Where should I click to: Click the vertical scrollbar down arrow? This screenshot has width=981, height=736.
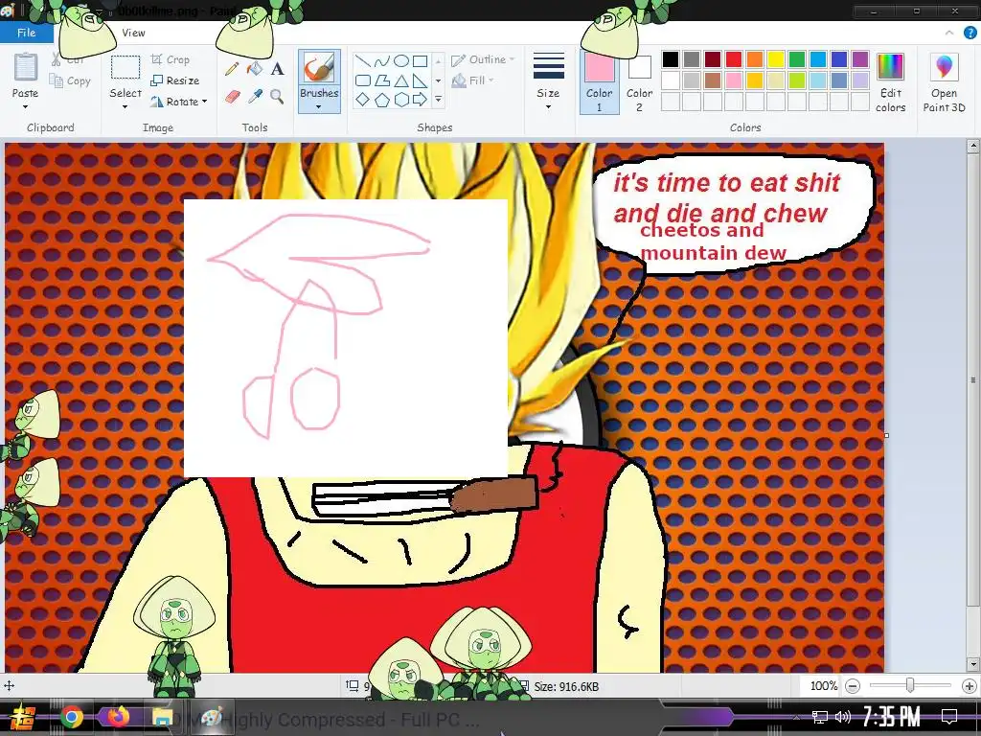tap(972, 664)
